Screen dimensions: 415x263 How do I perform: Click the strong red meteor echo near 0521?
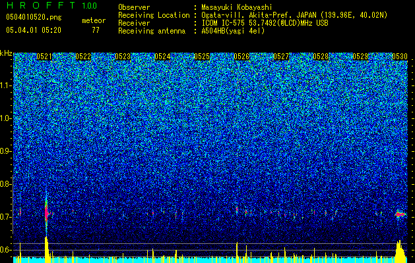pyautogui.click(x=47, y=212)
